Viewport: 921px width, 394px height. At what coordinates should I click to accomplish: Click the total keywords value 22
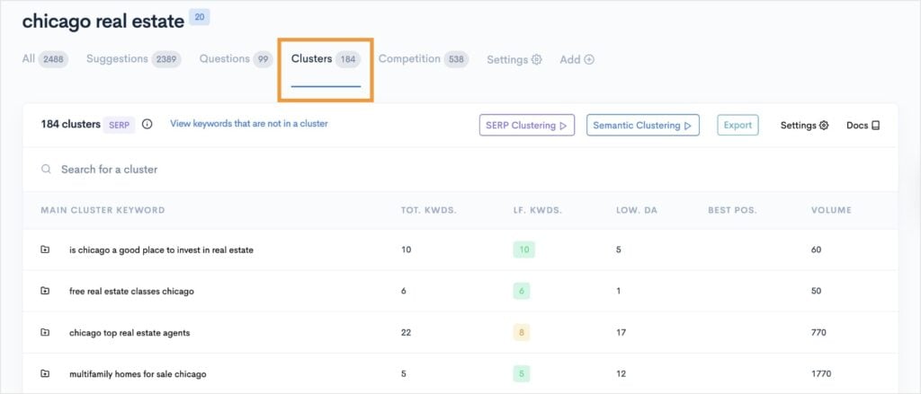pyautogui.click(x=406, y=332)
